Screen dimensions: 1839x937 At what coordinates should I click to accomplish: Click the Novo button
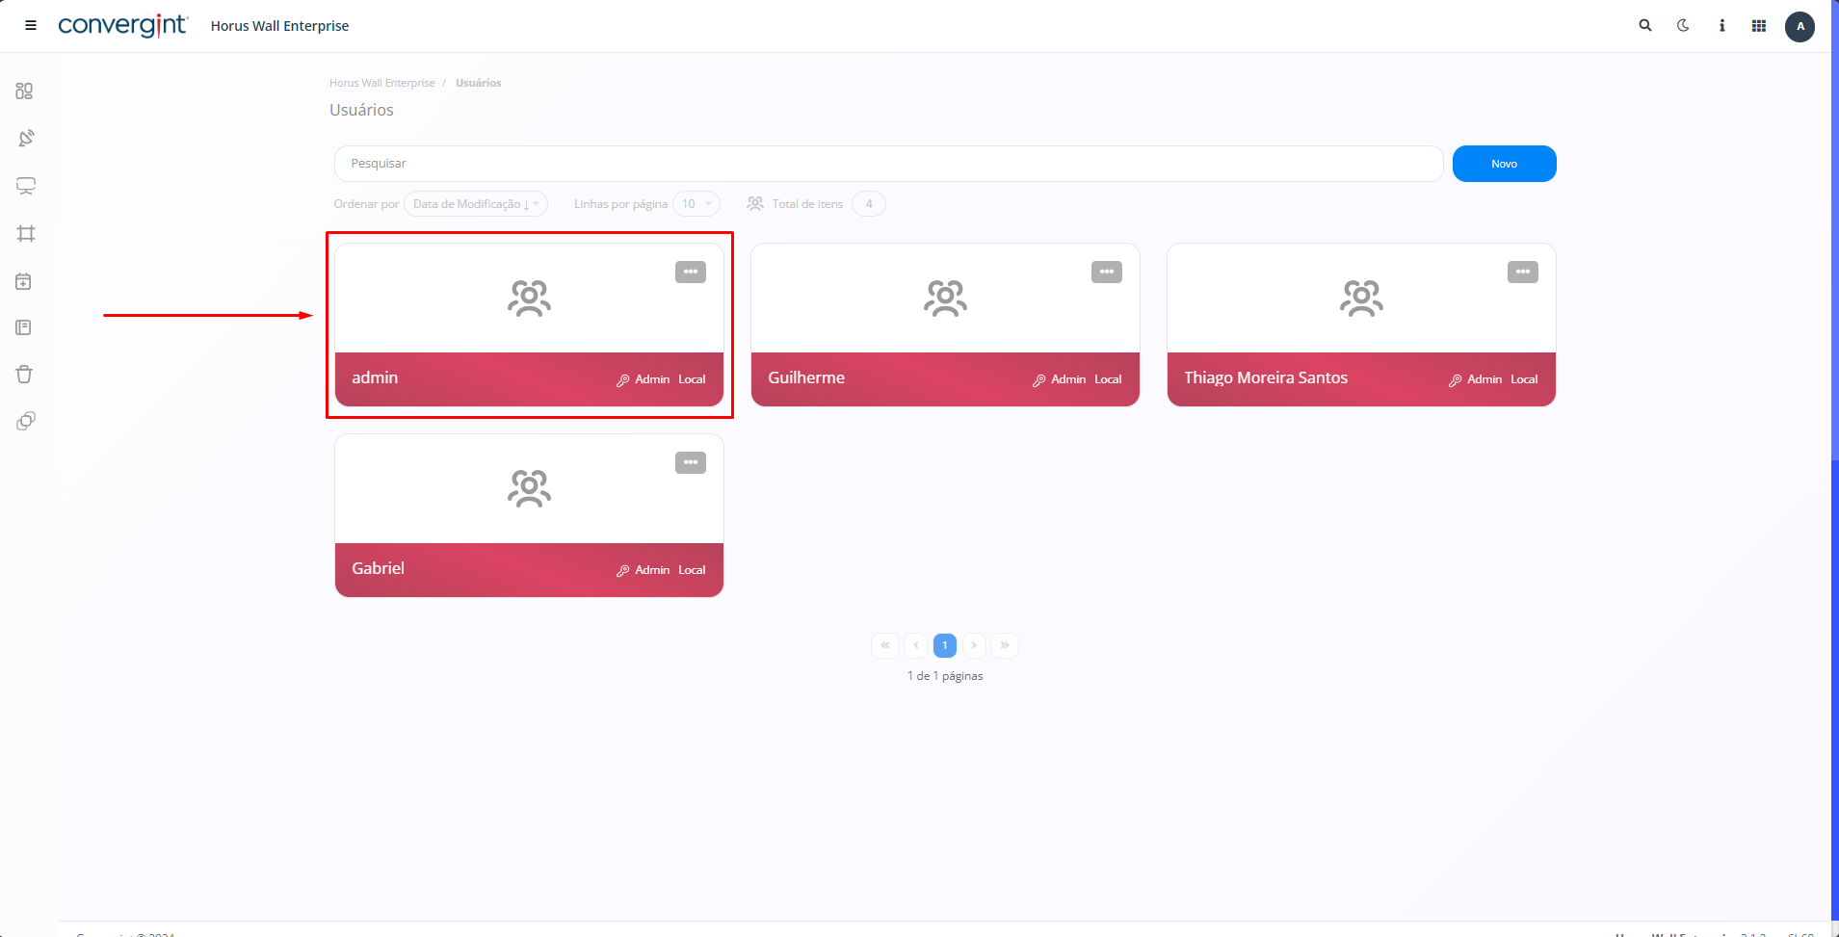pos(1504,164)
